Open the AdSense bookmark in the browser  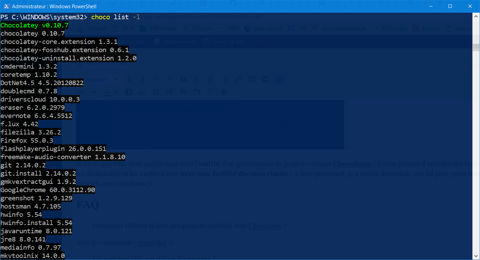[x=91, y=28]
